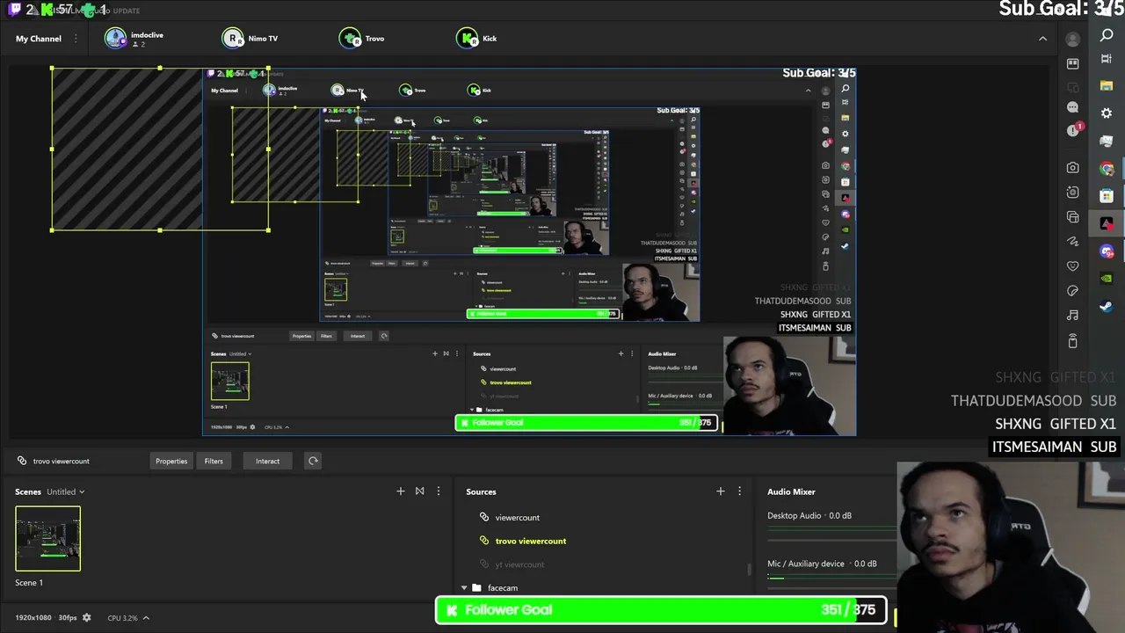Open Steam from the taskbar
Image resolution: width=1125 pixels, height=633 pixels.
1107,306
